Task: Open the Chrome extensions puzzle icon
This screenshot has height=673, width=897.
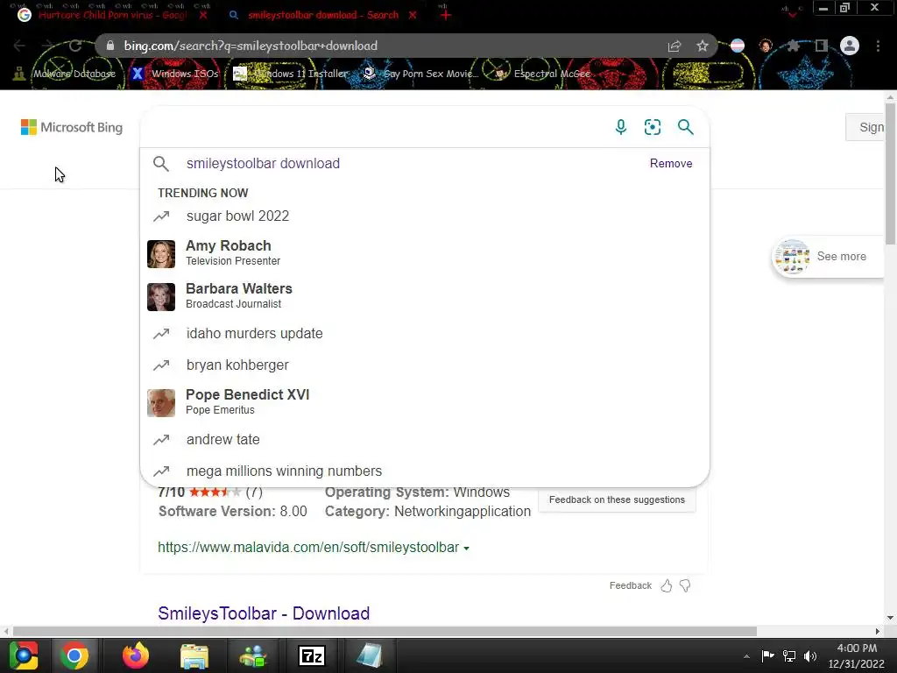Action: pos(793,46)
